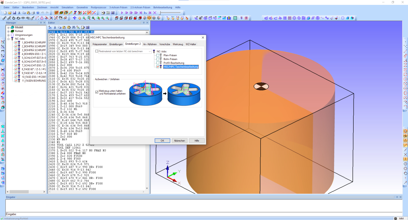
Task: Switch to the Fräsparameter tab
Action: (100, 44)
